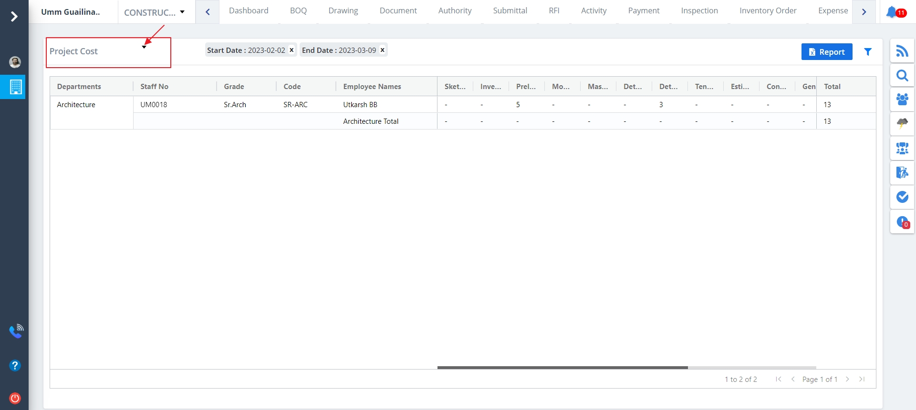Image resolution: width=916 pixels, height=410 pixels.
Task: Click the Report button
Action: click(x=826, y=52)
